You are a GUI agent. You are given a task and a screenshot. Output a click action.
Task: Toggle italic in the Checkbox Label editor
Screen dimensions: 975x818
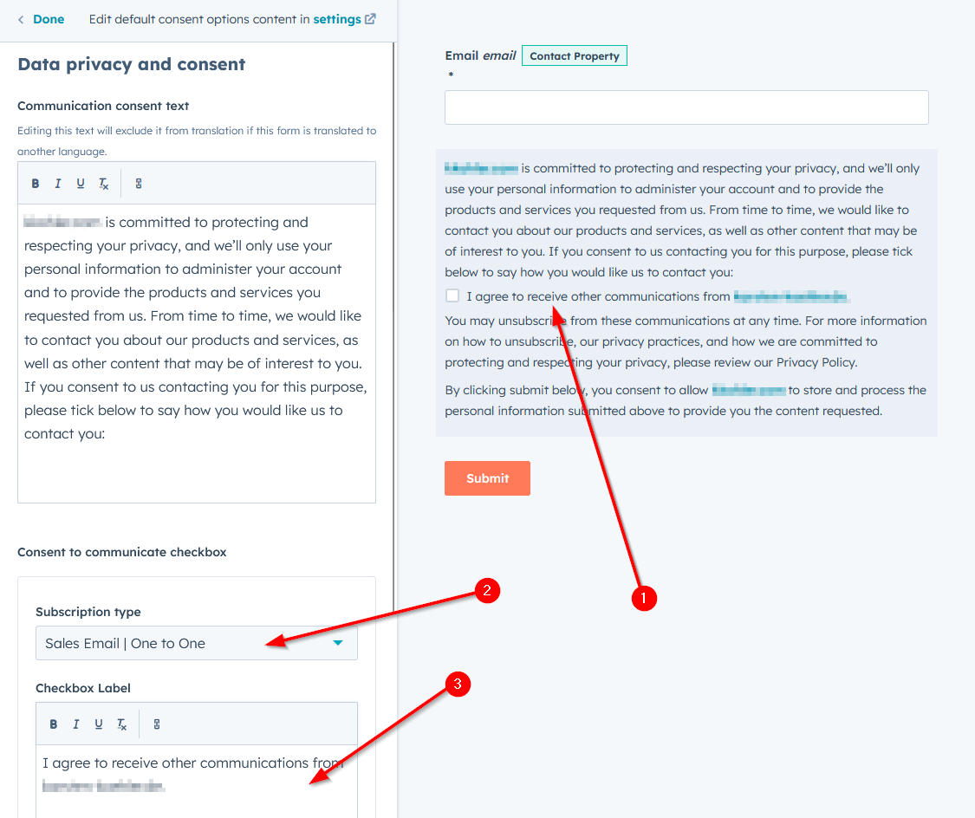click(75, 724)
